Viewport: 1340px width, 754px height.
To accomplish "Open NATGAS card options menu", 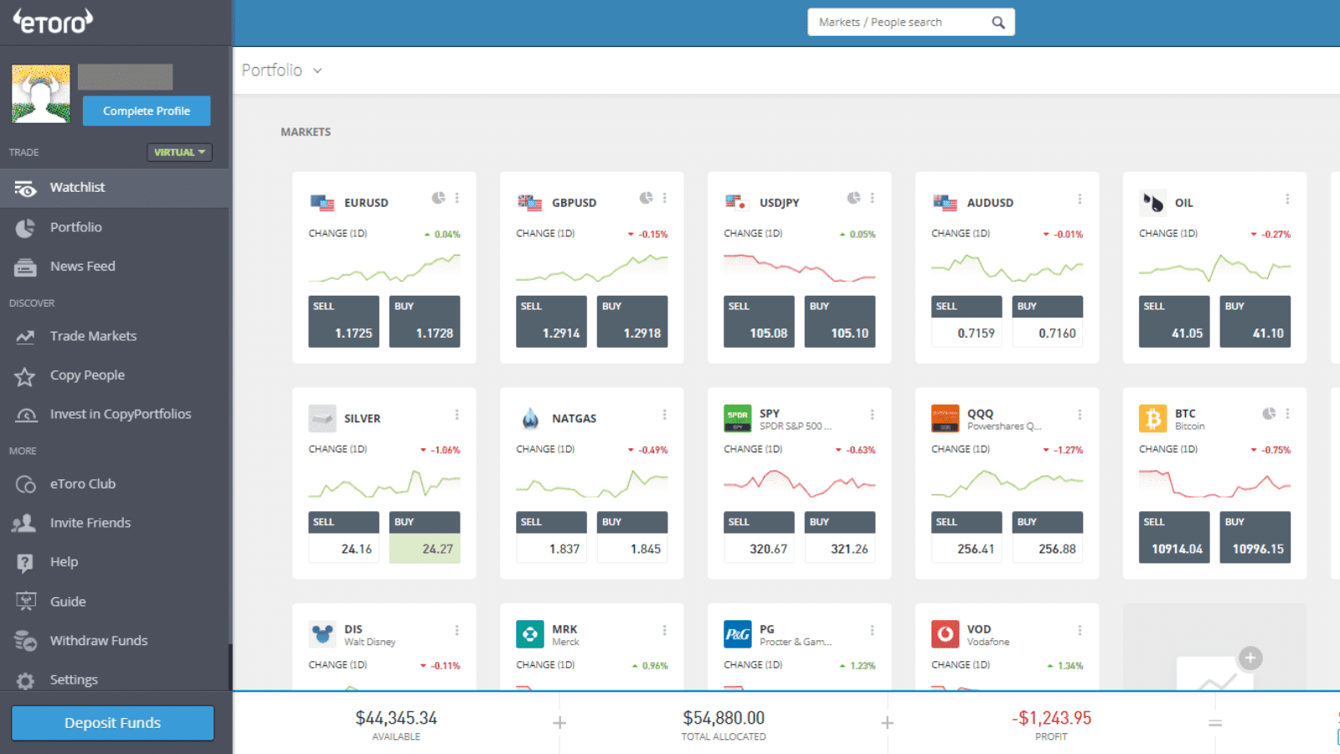I will [665, 415].
